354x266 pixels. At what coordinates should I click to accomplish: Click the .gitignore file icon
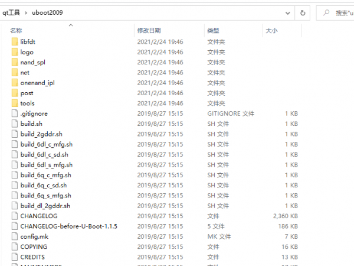(15, 113)
